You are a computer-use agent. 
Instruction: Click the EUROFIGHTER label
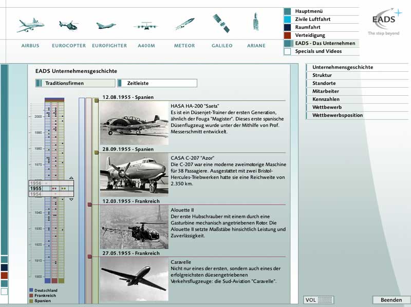109,46
